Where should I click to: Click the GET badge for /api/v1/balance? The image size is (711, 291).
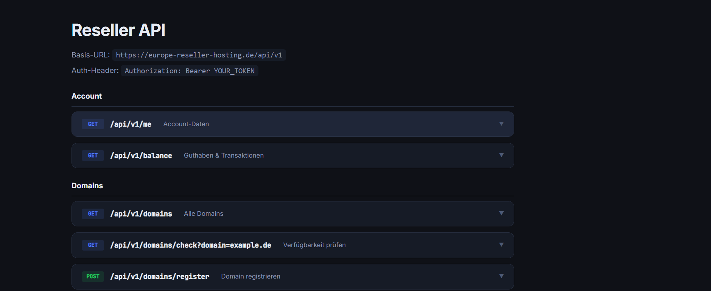coord(93,155)
